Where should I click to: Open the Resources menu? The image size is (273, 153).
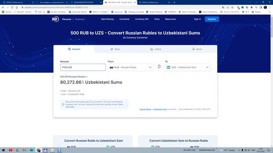pyautogui.click(x=170, y=19)
